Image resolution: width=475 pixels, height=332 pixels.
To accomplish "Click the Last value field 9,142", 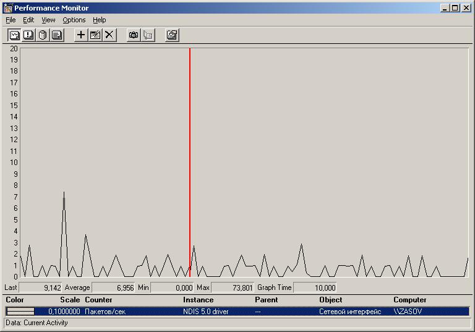I will click(40, 287).
